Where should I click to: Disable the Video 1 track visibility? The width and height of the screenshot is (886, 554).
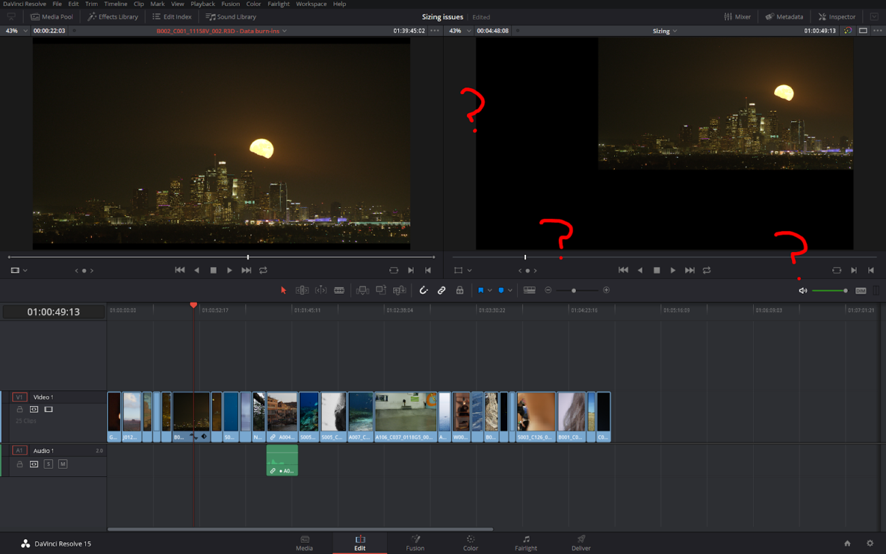tap(48, 410)
